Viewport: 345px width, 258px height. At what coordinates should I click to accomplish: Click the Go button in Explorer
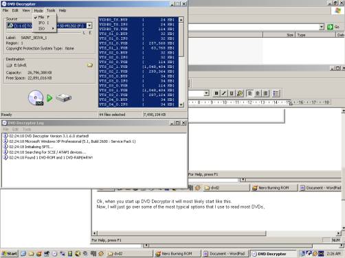[333, 27]
